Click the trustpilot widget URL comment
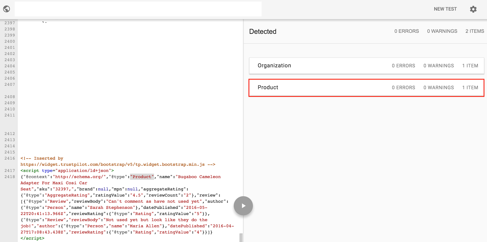Screen dimensions: 487x242 point(118,164)
